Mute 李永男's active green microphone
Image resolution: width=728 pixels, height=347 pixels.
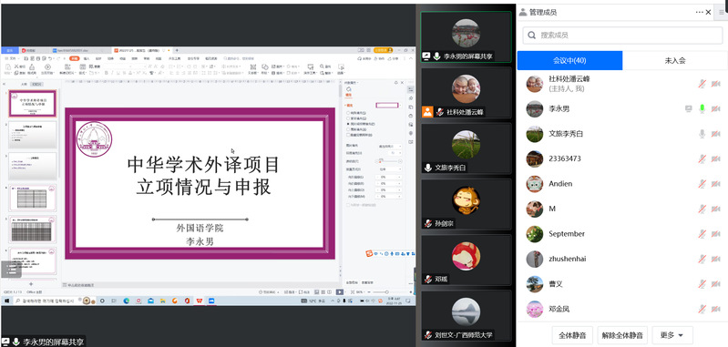pyautogui.click(x=702, y=109)
